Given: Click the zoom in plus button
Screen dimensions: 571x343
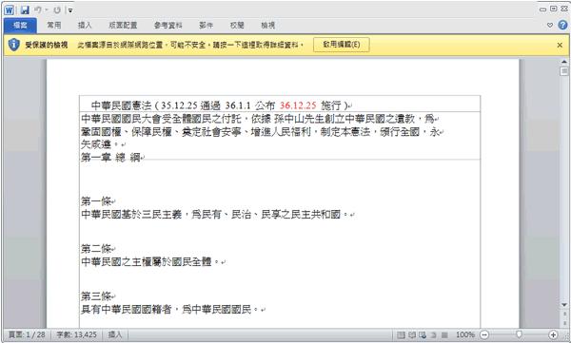Looking at the screenshot, I should (553, 334).
